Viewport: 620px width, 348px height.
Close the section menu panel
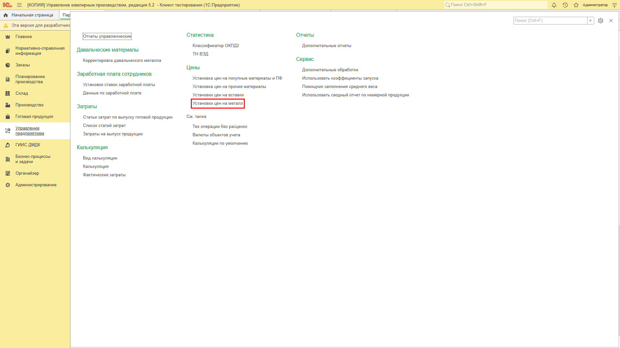tap(611, 21)
